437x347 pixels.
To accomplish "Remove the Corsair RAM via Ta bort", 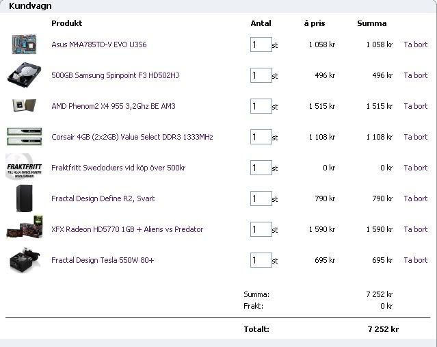I will [415, 137].
